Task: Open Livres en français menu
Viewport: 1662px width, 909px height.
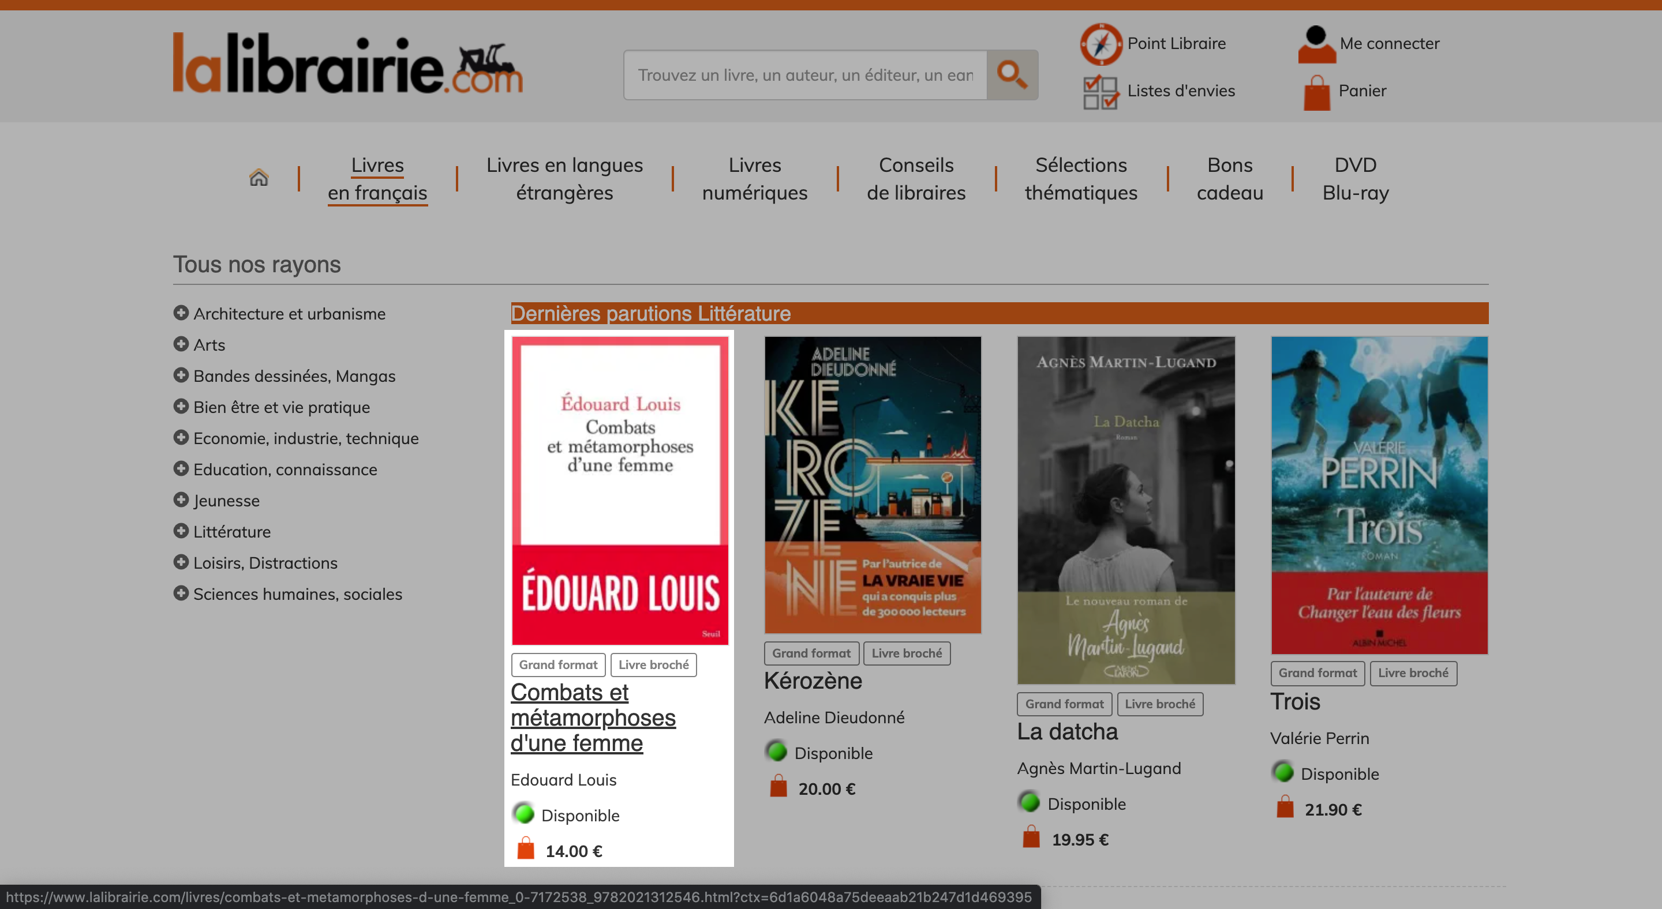Action: coord(377,179)
